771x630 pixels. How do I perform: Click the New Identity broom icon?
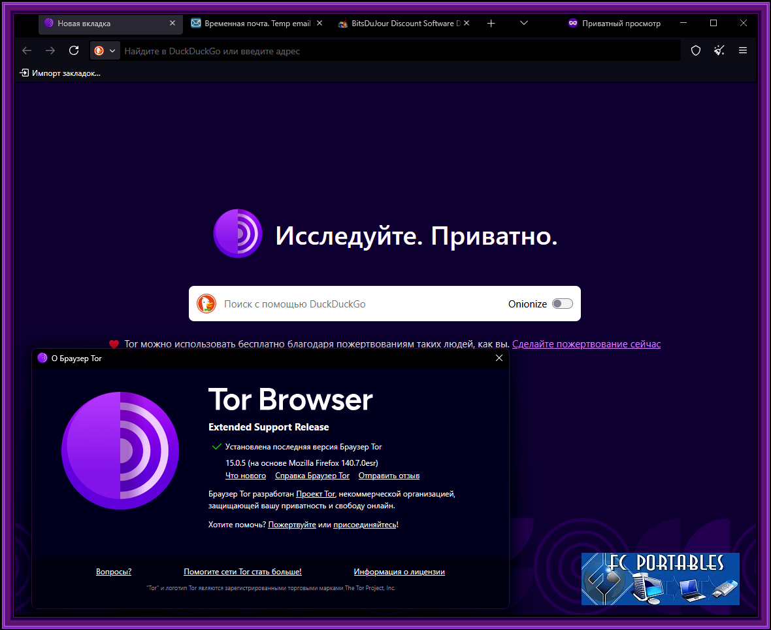point(719,50)
